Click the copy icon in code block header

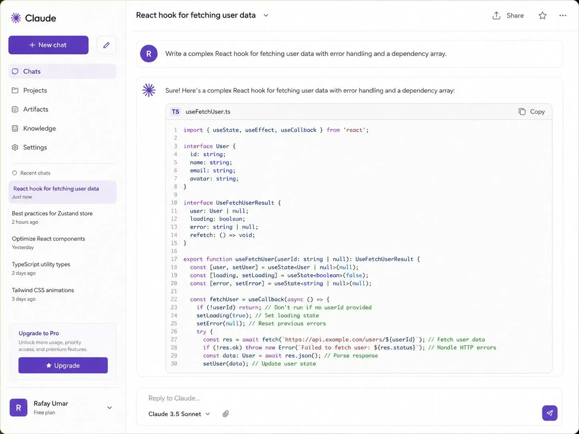click(x=522, y=111)
